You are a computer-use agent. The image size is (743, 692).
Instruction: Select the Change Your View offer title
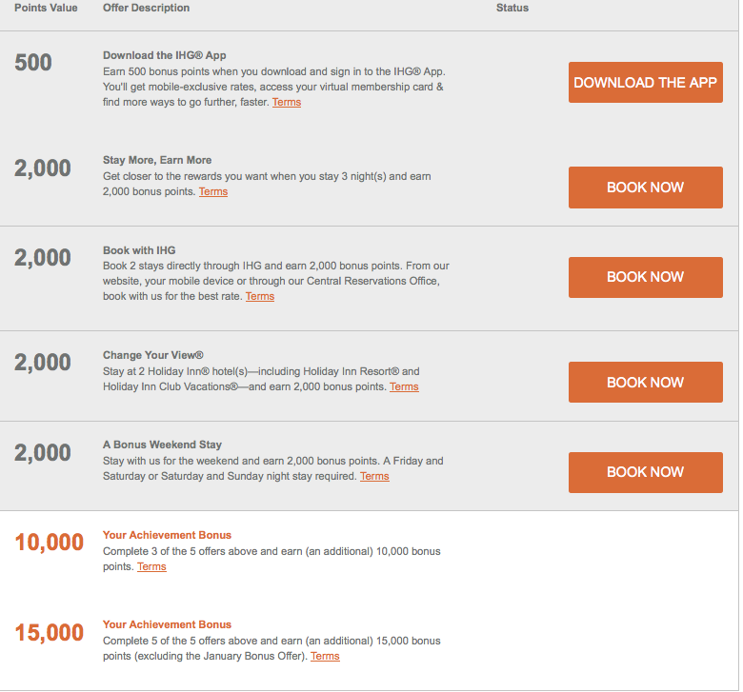tap(153, 355)
